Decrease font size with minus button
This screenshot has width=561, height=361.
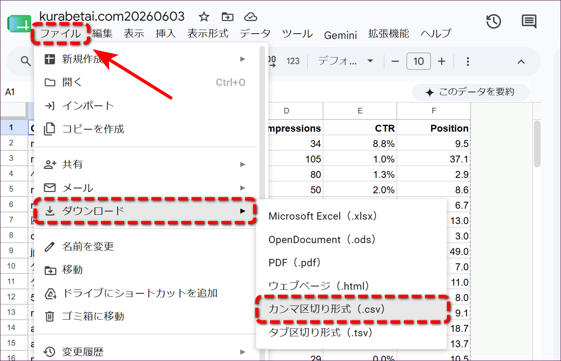[x=395, y=62]
